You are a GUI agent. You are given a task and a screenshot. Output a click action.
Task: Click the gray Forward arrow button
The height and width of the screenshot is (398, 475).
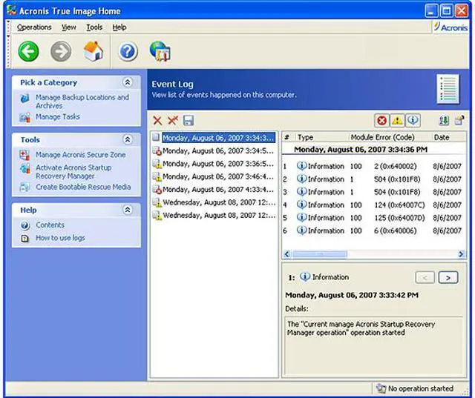(x=61, y=51)
